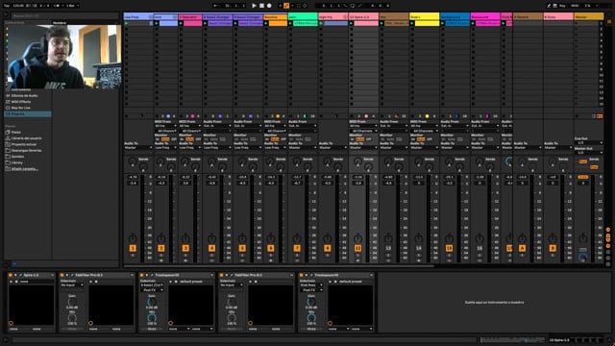Viewport: 615px width, 346px height.
Task: Toggle first FabFilter Pro-Q 3 device activator
Action: click(x=61, y=276)
